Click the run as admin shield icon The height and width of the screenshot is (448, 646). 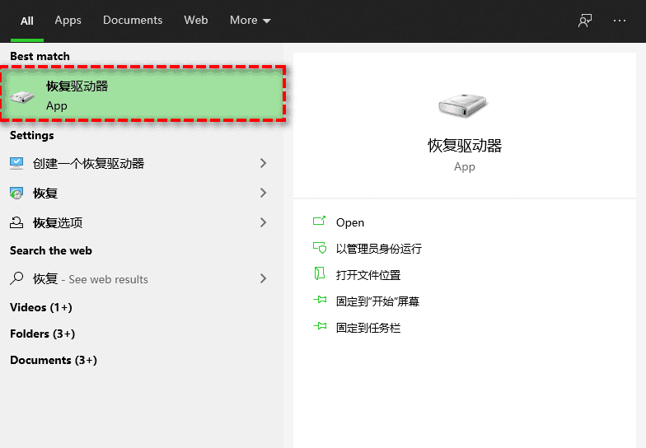[320, 248]
